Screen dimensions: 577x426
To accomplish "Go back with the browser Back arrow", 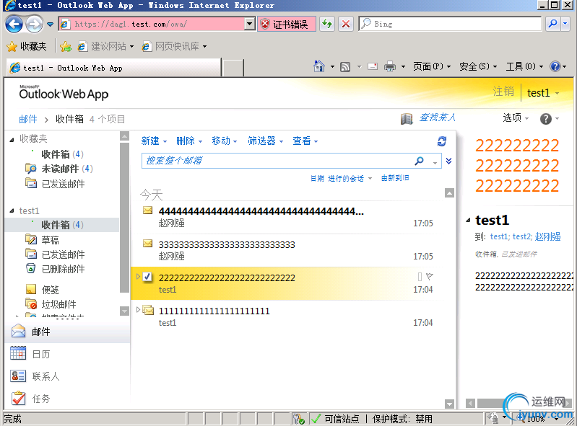I will coord(14,25).
